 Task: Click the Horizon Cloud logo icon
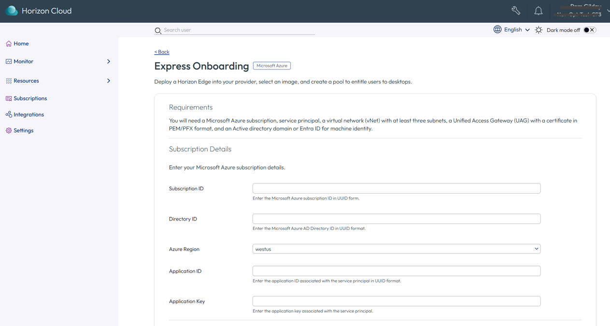click(x=11, y=11)
